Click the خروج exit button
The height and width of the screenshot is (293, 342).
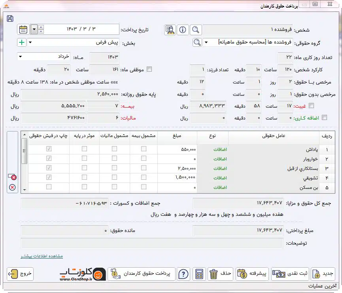click(20, 274)
